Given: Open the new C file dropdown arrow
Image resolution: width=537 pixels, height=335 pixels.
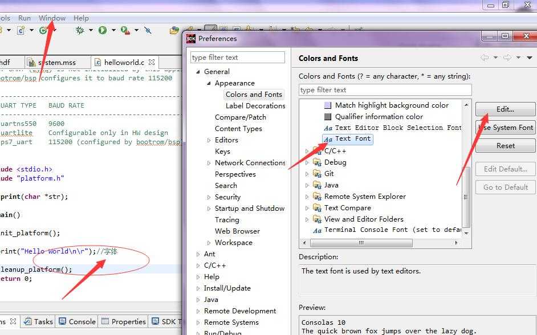Looking at the screenshot, I should coord(31,30).
